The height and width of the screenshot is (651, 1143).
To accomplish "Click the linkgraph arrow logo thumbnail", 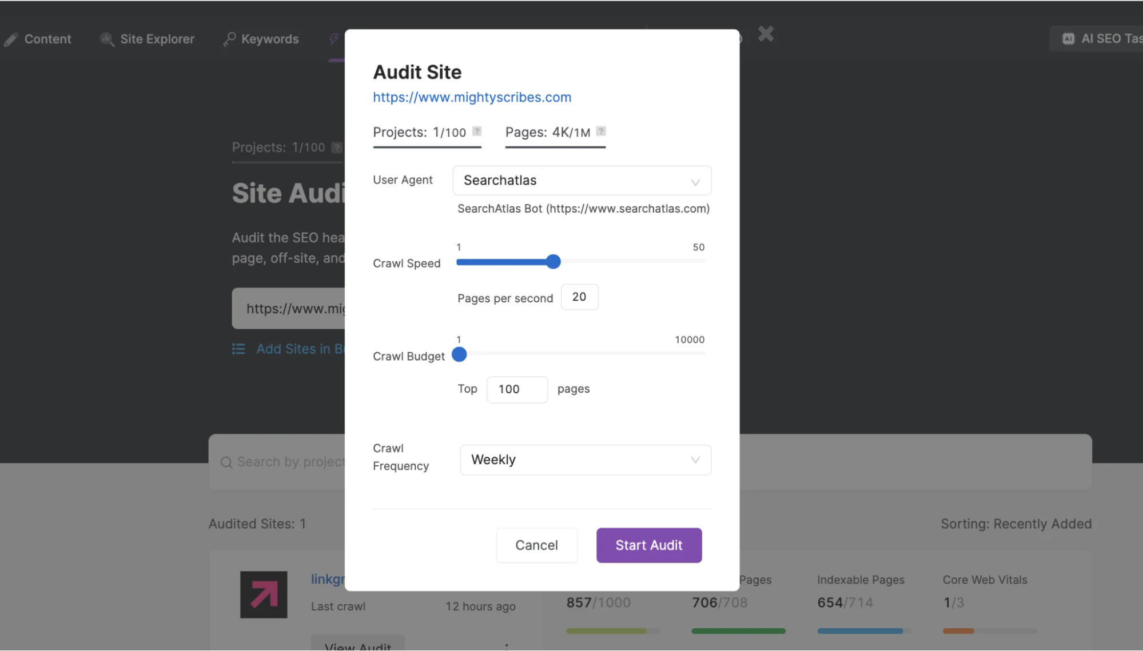I will pyautogui.click(x=264, y=594).
